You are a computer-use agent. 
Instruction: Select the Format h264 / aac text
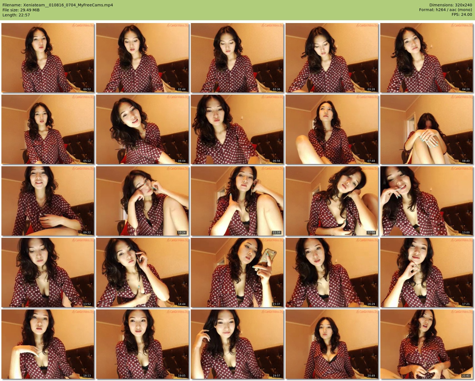coord(446,10)
